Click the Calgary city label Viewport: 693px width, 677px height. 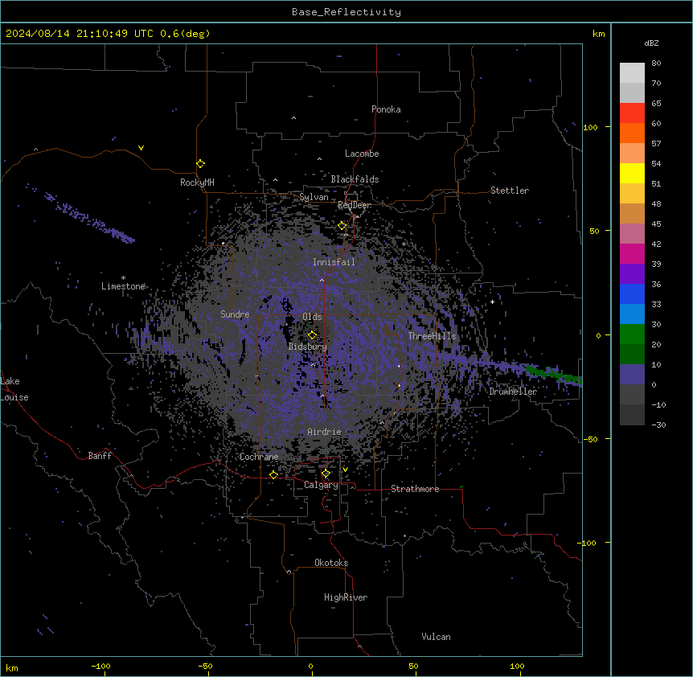(x=322, y=485)
